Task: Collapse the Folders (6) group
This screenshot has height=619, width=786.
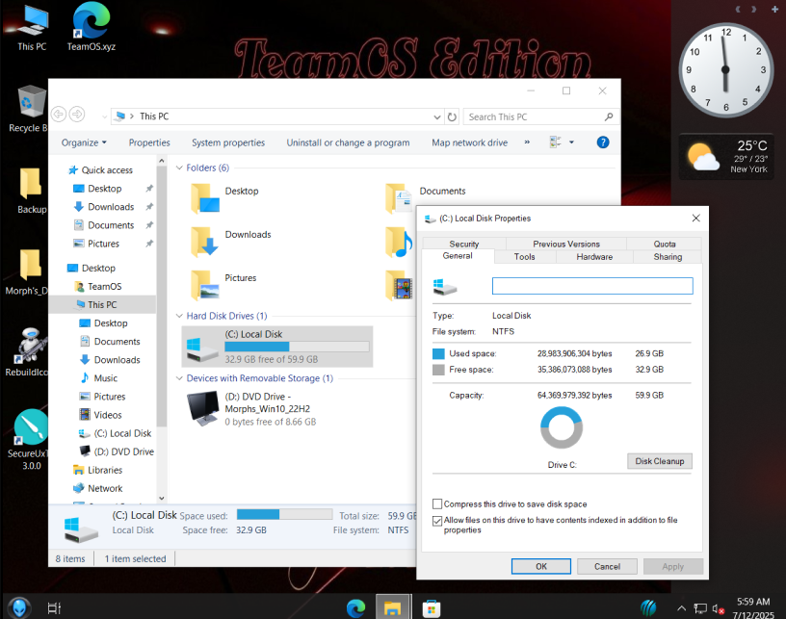Action: coord(179,168)
